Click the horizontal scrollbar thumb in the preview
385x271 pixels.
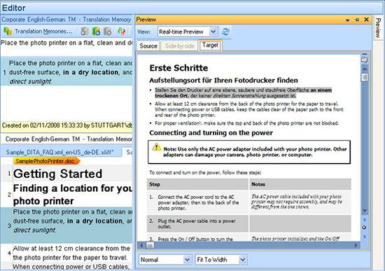pos(150,245)
